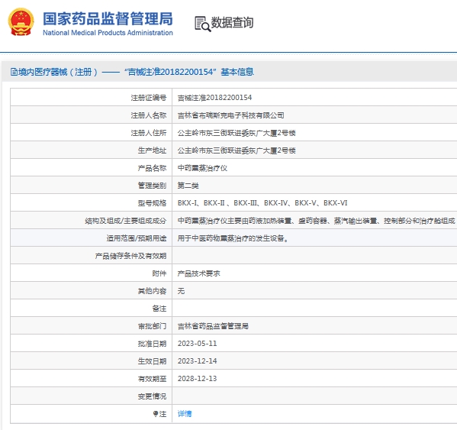Click 国家药品监督管理局 site title
Screen dimensions: 457x430
pos(108,18)
